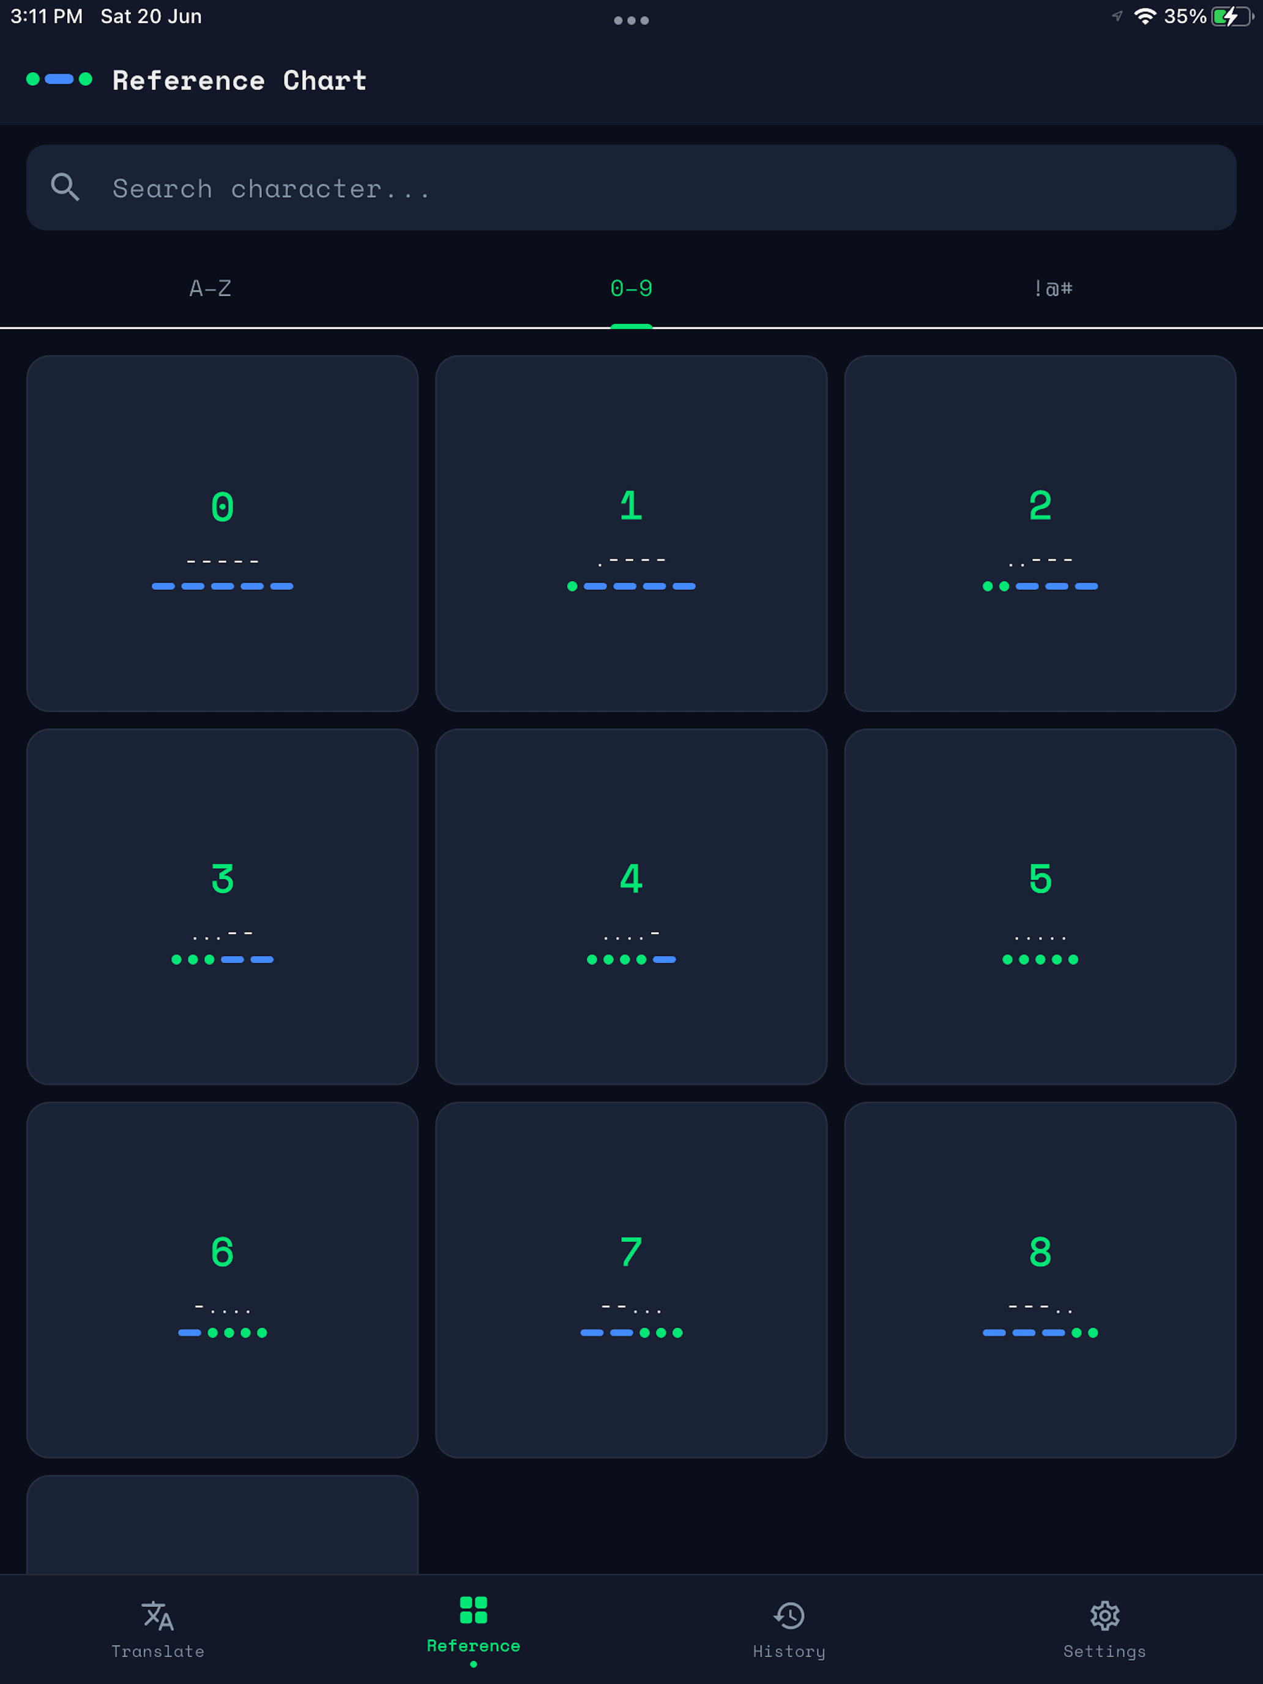The width and height of the screenshot is (1263, 1684).
Task: Click the Reference Chart title
Action: click(x=240, y=80)
